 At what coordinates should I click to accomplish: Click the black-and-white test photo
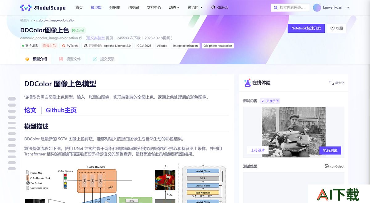[x=294, y=132]
